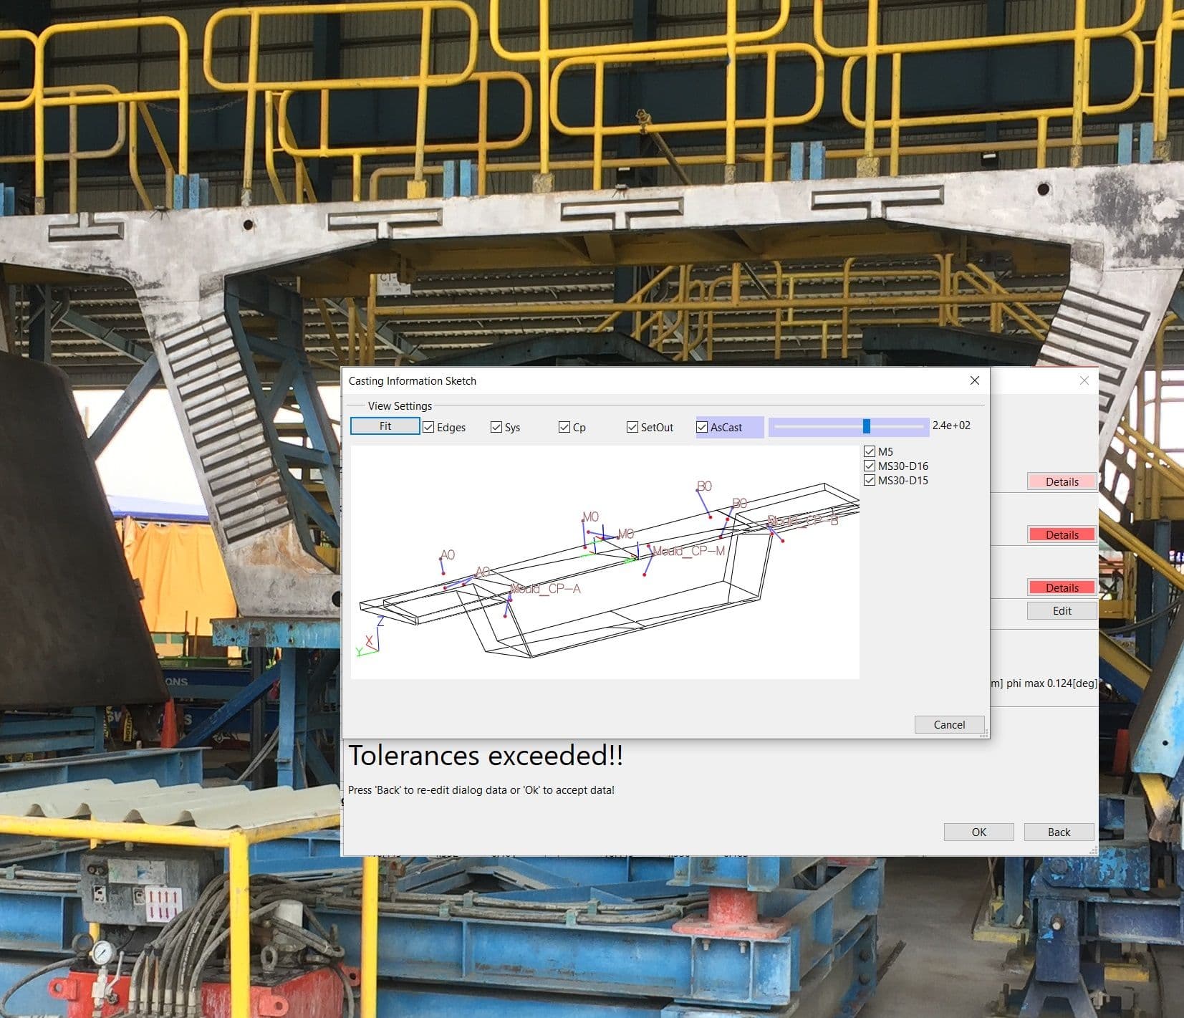The height and width of the screenshot is (1018, 1184).
Task: Uncheck the Edges display option
Action: pyautogui.click(x=428, y=426)
